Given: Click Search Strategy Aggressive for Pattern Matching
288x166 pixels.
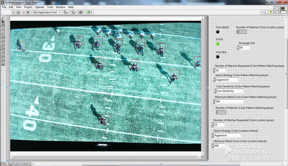Looking at the screenshot, I should pos(227,80).
